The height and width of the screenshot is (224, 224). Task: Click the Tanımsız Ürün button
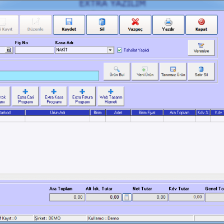tap(173, 72)
